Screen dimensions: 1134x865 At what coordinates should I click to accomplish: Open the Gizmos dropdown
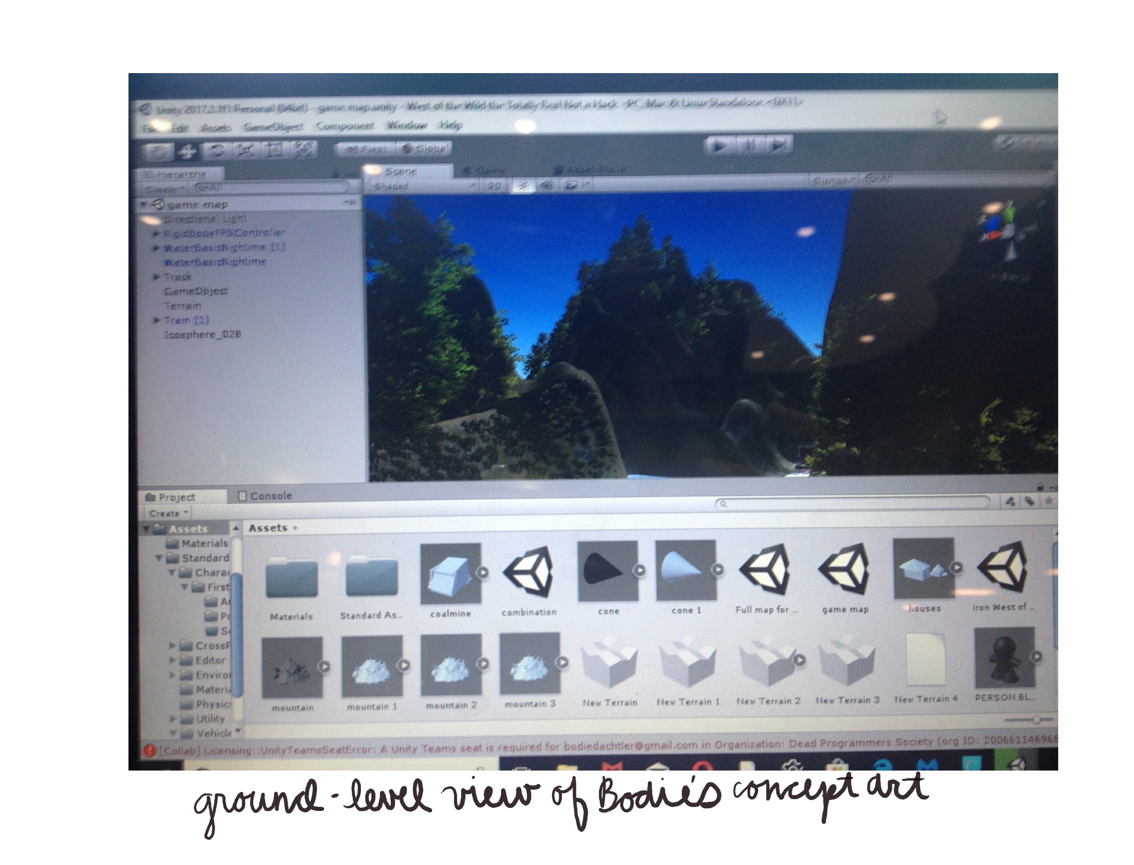coord(833,180)
